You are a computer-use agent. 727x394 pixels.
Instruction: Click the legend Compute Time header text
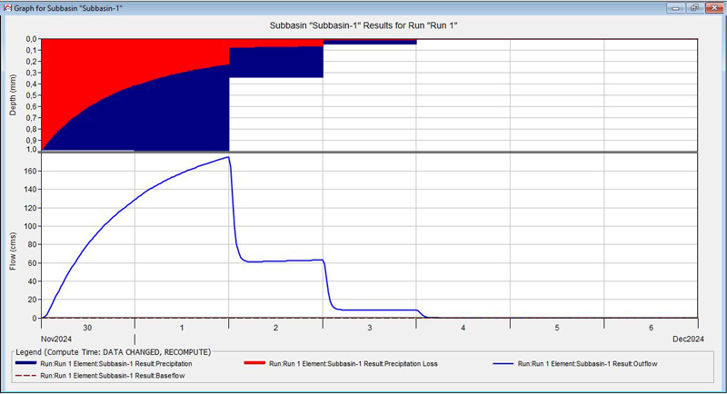coord(112,351)
